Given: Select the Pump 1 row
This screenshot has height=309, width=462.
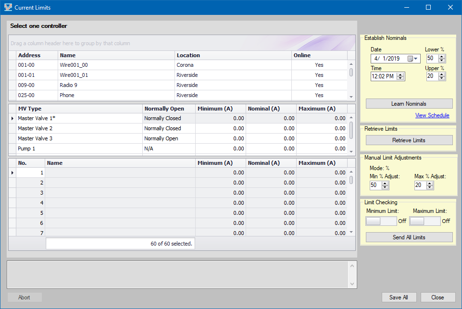Looking at the screenshot, I should click(178, 148).
